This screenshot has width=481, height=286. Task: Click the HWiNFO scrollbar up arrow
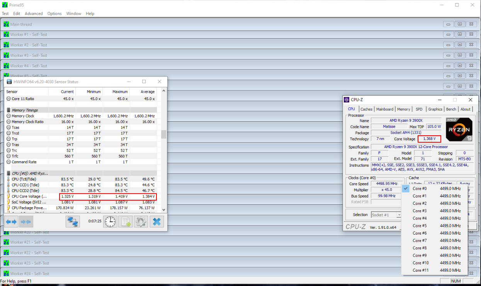pyautogui.click(x=164, y=91)
